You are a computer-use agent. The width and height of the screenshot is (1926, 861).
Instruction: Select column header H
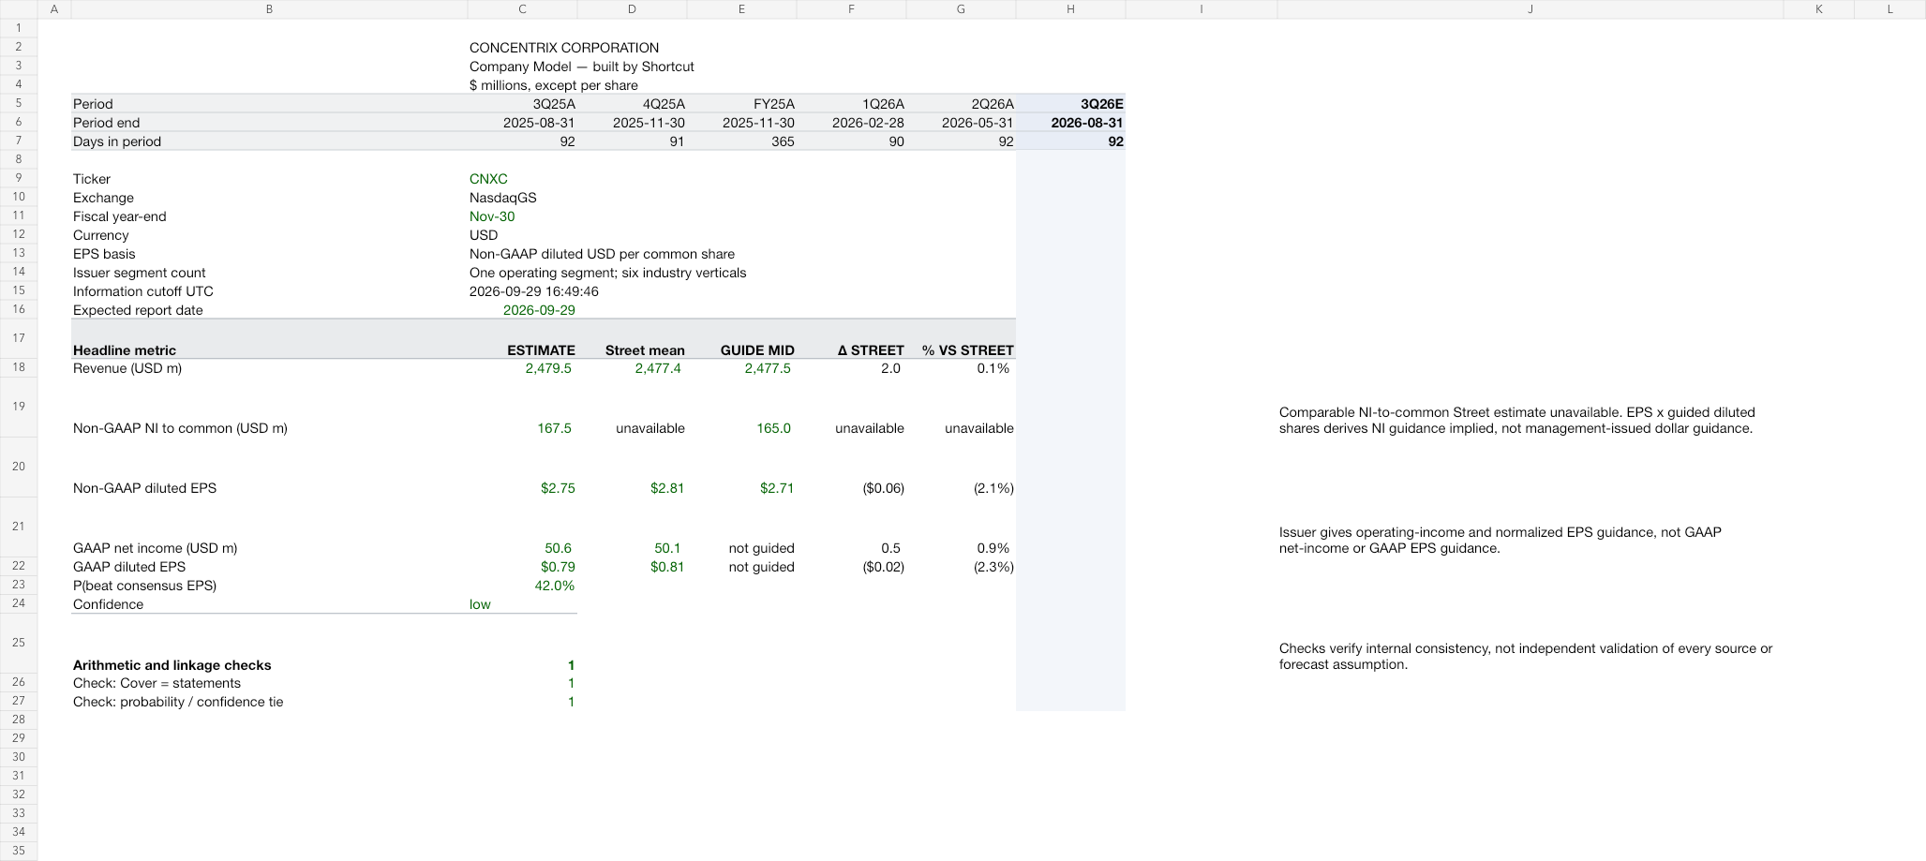tap(1070, 9)
